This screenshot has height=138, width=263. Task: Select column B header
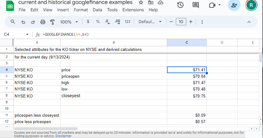point(114,42)
